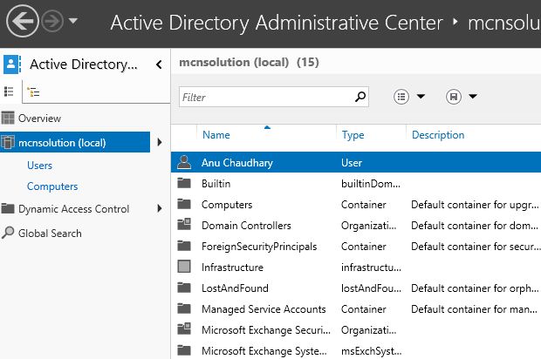Sort the list by Name column
The width and height of the screenshot is (541, 359).
pyautogui.click(x=216, y=135)
